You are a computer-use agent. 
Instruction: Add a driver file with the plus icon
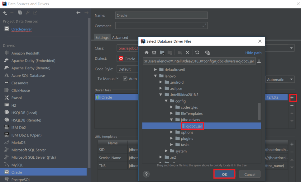[292, 98]
